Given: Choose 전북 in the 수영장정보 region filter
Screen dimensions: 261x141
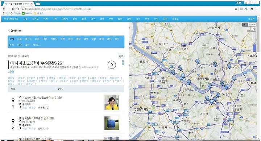Looking at the screenshot, I should pyautogui.click(x=12, y=45).
